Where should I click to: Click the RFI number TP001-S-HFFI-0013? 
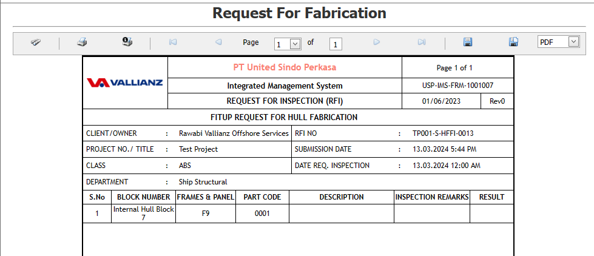(443, 133)
